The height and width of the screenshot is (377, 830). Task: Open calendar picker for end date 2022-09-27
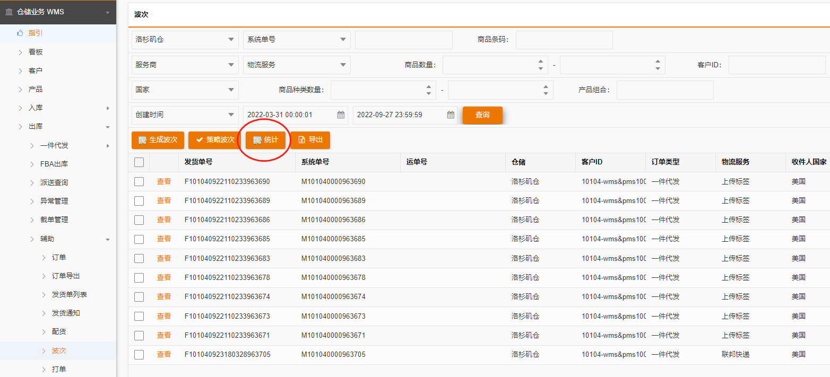point(451,115)
